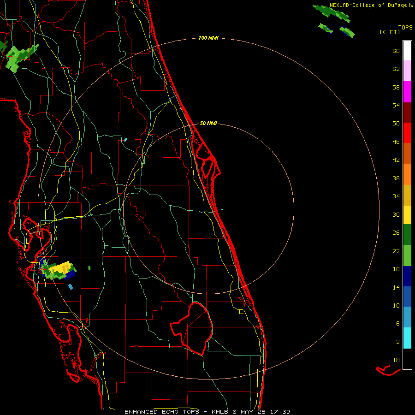Click the light blue echo south of storm
The width and height of the screenshot is (415, 415).
coord(71,287)
